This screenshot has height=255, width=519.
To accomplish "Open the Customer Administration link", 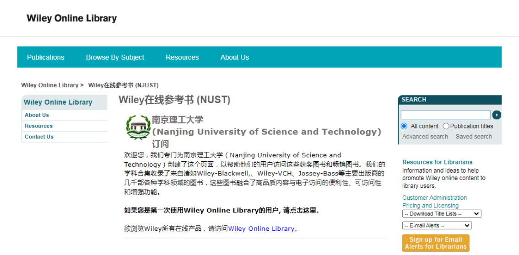I will tap(434, 197).
